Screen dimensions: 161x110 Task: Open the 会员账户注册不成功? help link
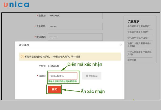[138, 32]
